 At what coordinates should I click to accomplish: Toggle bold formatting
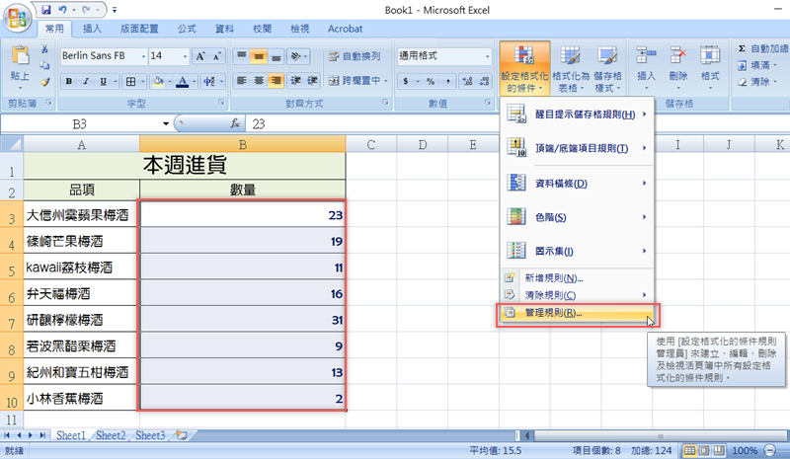tap(69, 81)
